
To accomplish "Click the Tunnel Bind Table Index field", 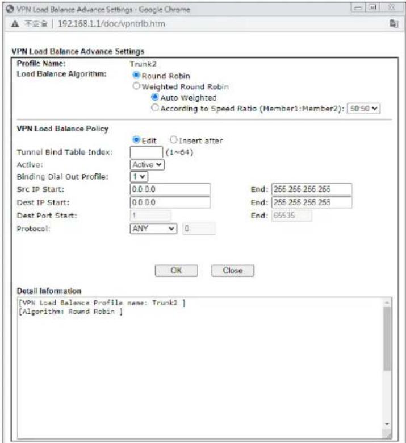I will pos(147,152).
